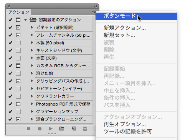Toggle dialog icon for カスタム RGB からグレー
Viewport: 185px width, 140px height.
(18, 66)
